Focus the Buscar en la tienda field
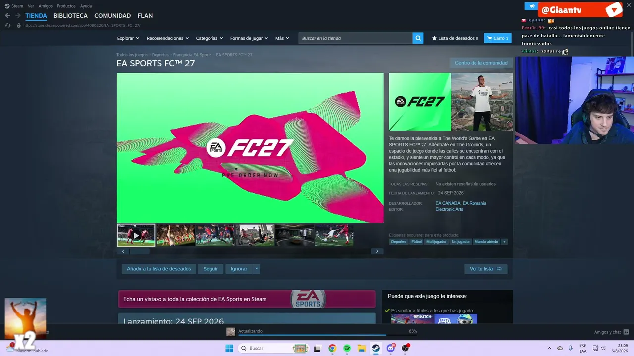This screenshot has height=356, width=634. pyautogui.click(x=355, y=38)
